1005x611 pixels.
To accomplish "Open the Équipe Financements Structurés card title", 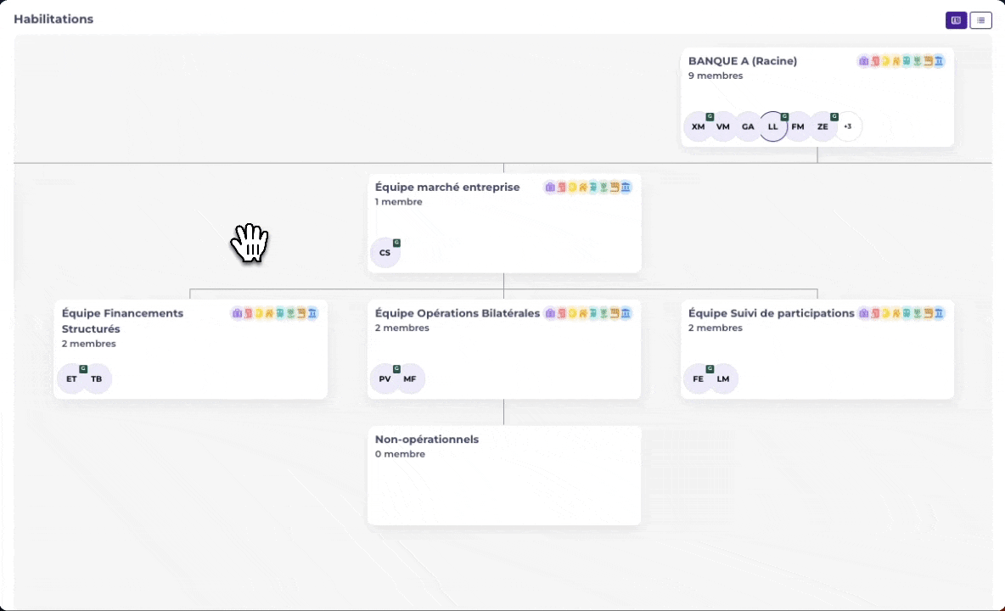I will [122, 321].
